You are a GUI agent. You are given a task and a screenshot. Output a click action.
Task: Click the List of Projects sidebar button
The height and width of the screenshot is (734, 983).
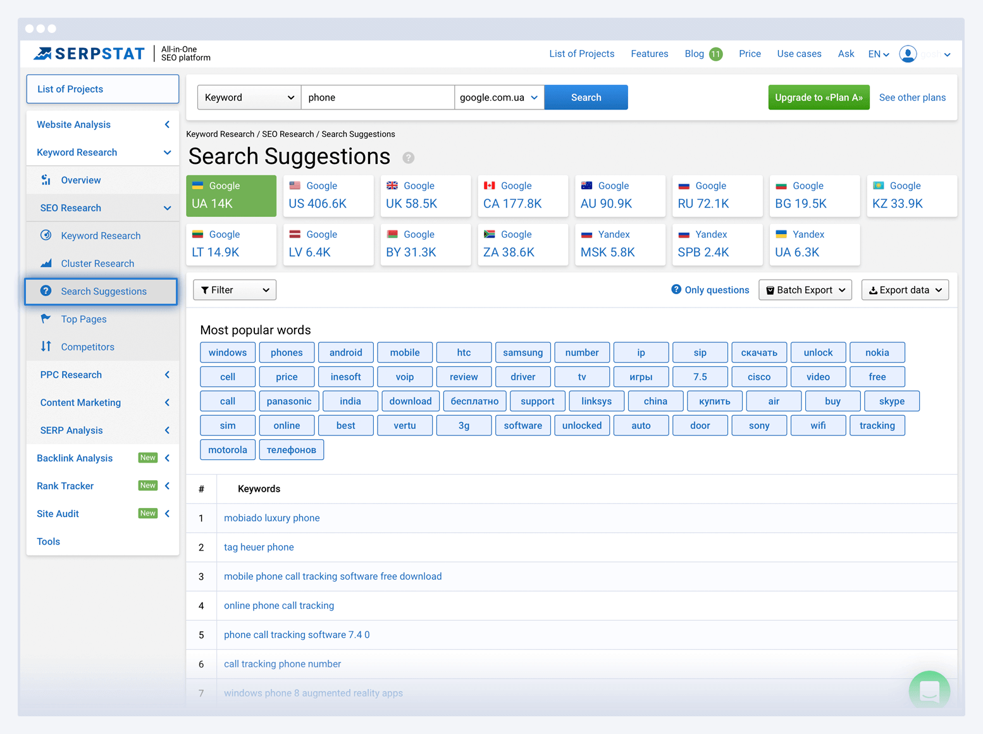coord(102,89)
